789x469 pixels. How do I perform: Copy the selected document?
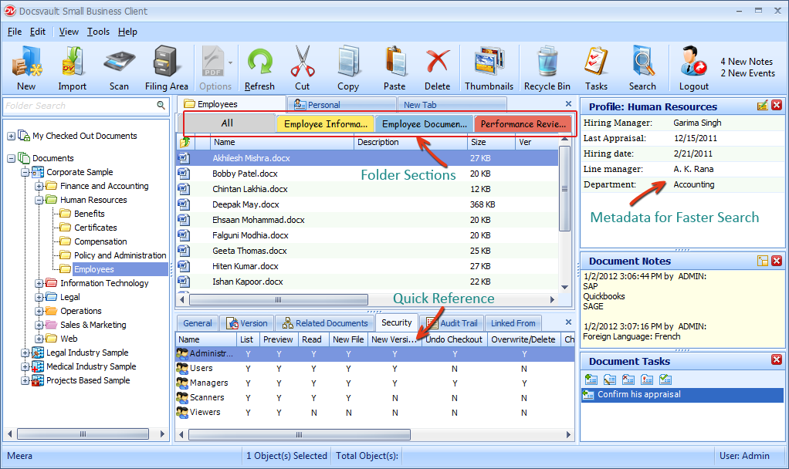348,68
